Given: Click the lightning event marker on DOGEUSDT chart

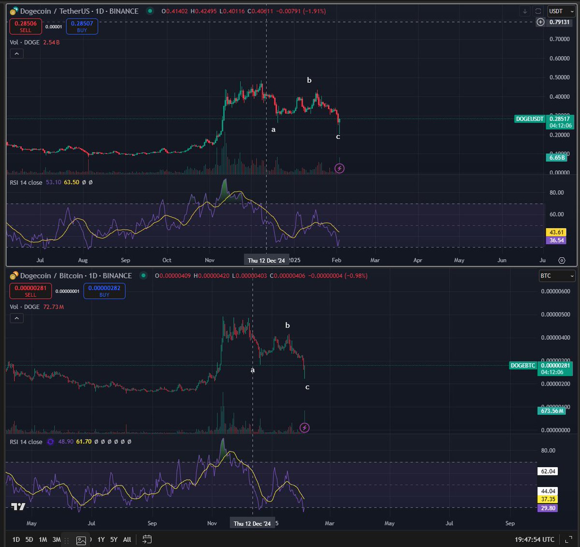Looking at the screenshot, I should click(x=340, y=168).
